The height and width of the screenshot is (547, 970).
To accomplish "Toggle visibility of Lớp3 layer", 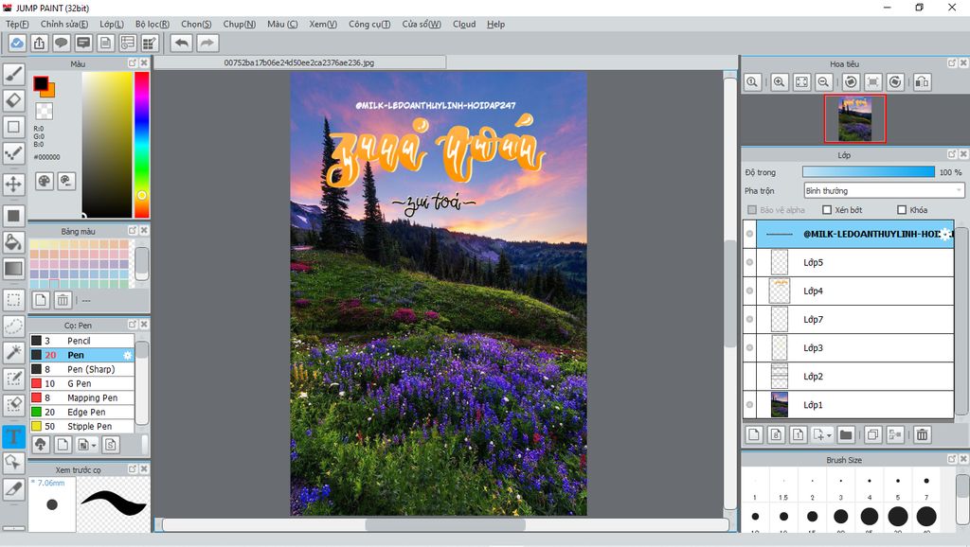I will pyautogui.click(x=750, y=347).
